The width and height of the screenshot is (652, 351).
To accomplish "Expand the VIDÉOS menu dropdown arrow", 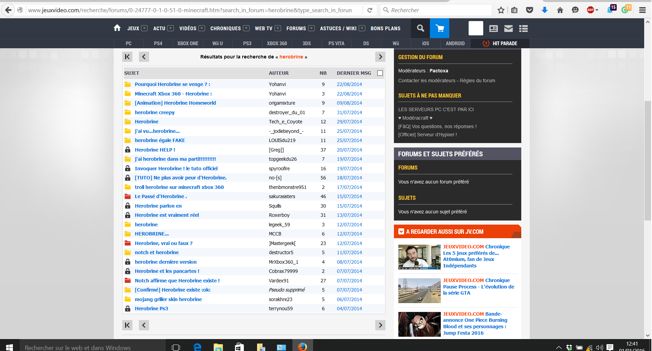I will click(202, 28).
